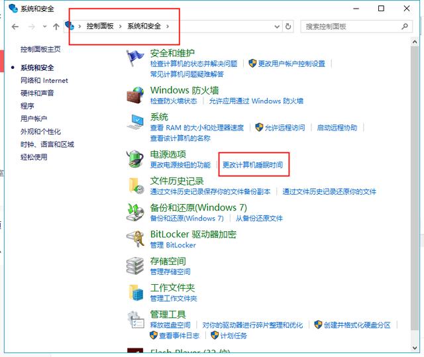Click shield icon beside 创建并格式化硬盘分区
Viewport: 424px width, 357px height.
[318, 325]
